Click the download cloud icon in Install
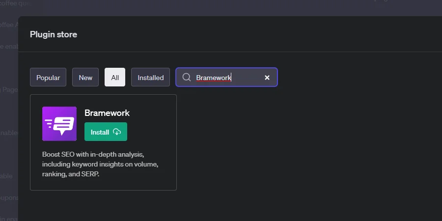This screenshot has height=221, width=442. click(117, 132)
